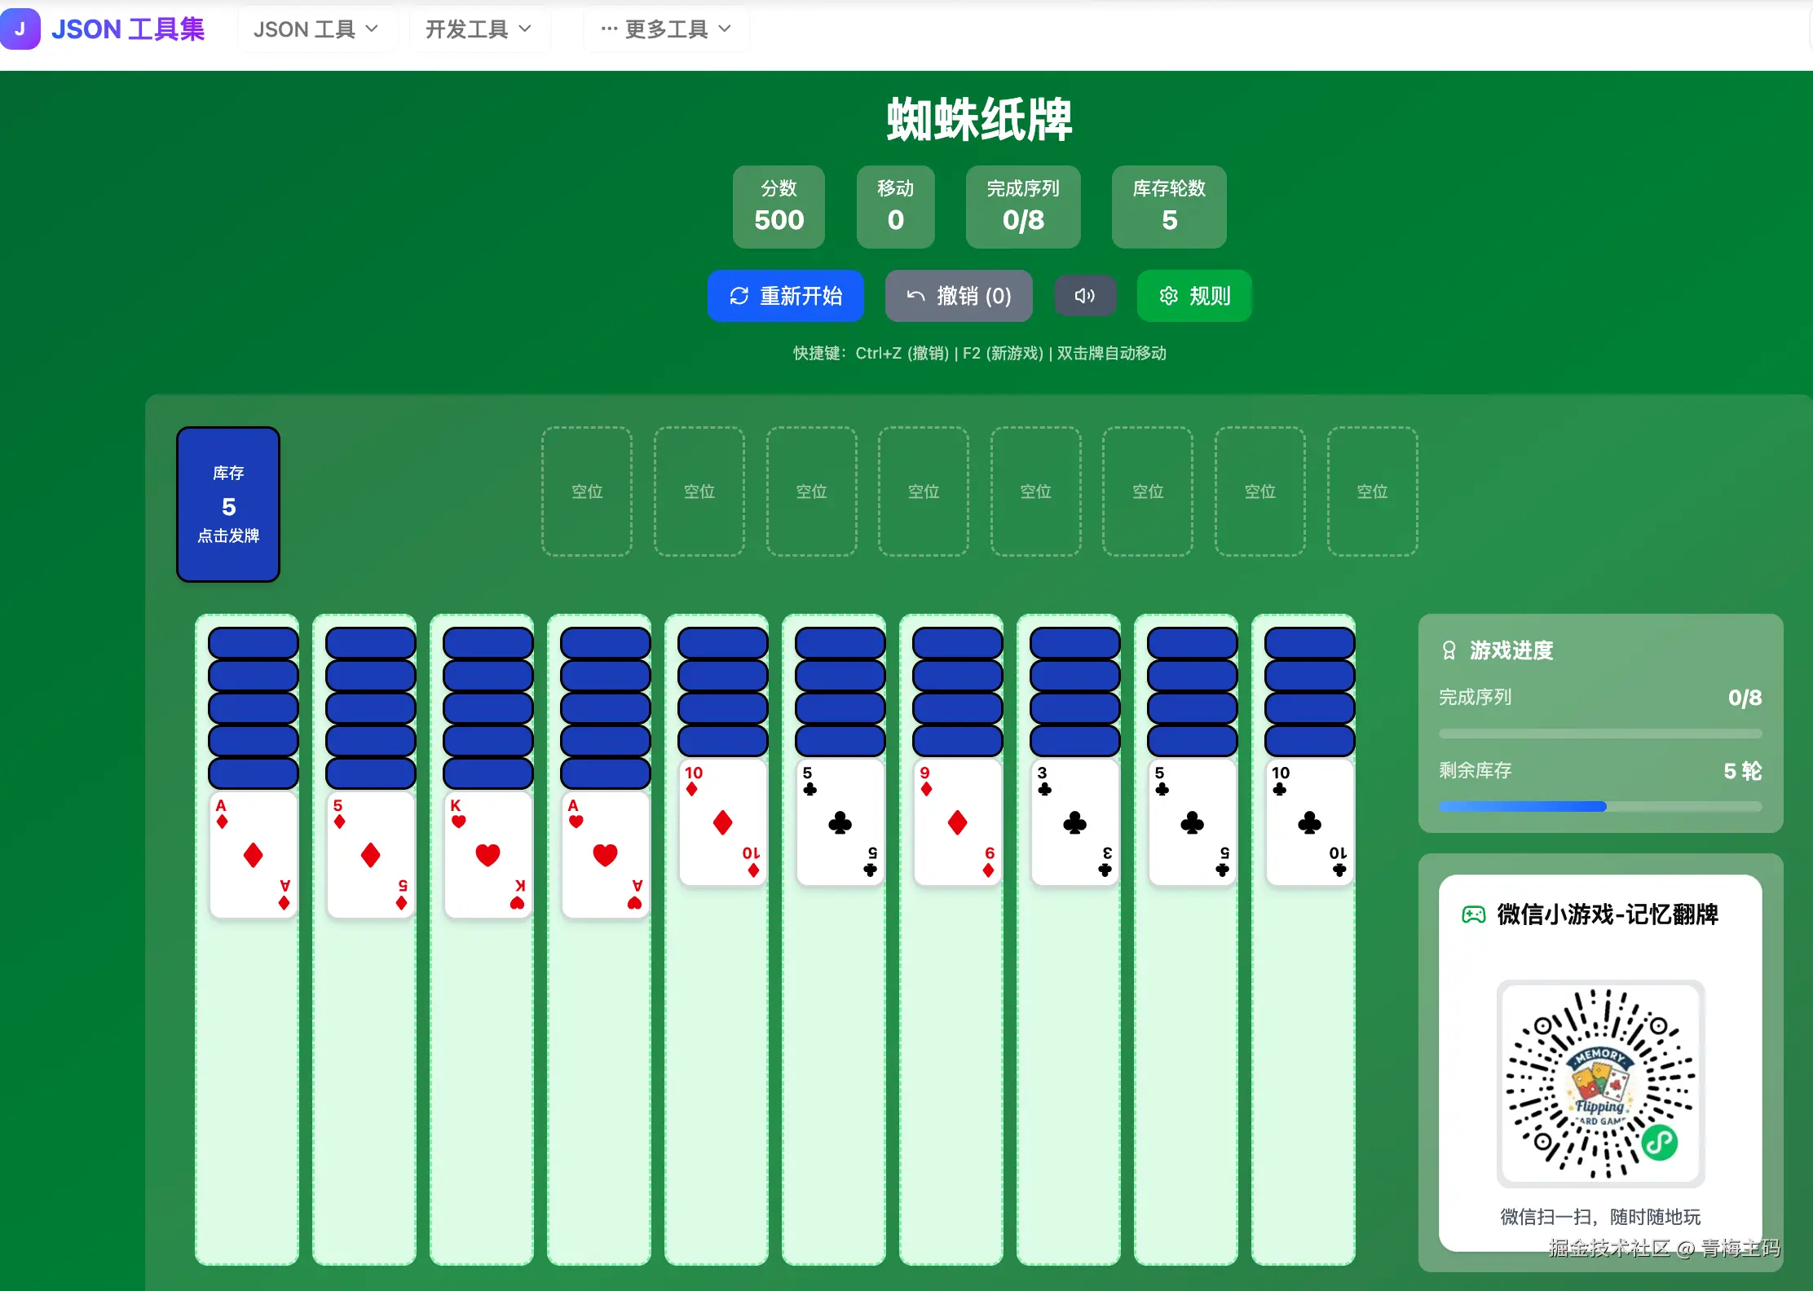Click the undo arrow icon
Screen dimensions: 1813x1291
point(915,296)
